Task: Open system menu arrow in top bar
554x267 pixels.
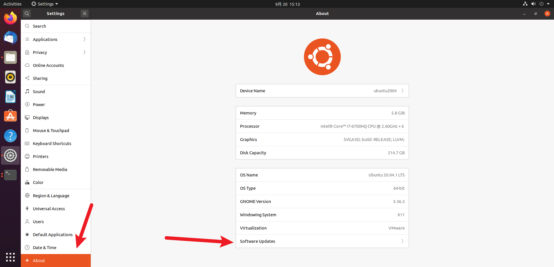Action: tap(548, 4)
